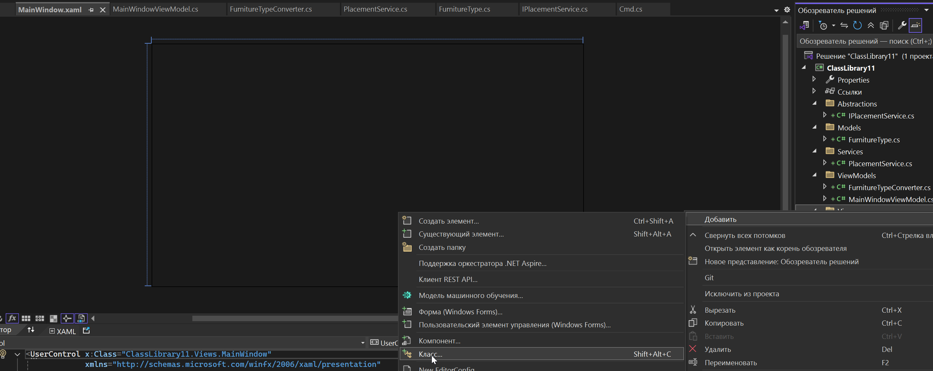
Task: Toggle show snap grid button
Action: coord(26,318)
